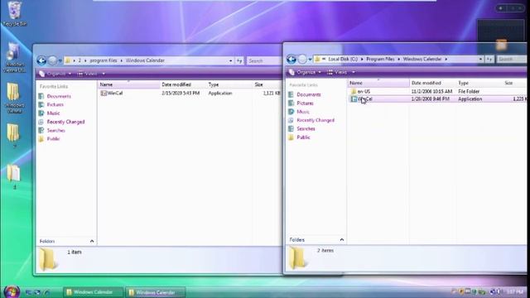Sort by Name column in left window
Viewport: 530px width, 298px height.
(128, 84)
